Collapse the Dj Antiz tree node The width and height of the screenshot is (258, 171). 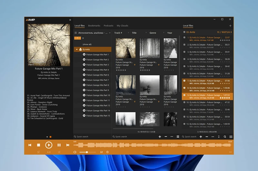click(x=77, y=49)
